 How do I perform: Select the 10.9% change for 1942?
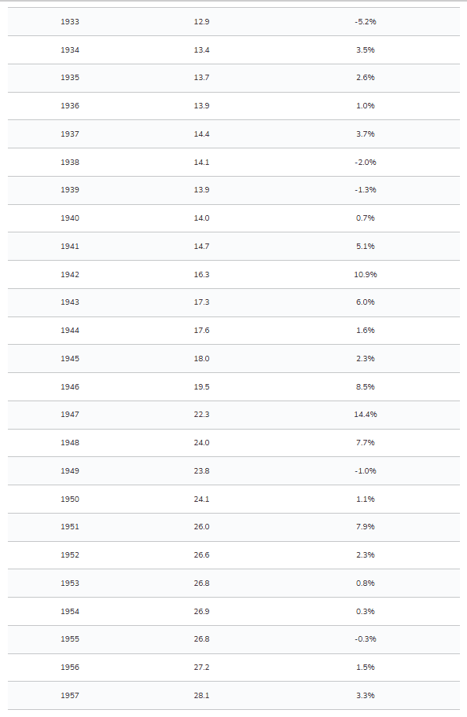coord(366,274)
